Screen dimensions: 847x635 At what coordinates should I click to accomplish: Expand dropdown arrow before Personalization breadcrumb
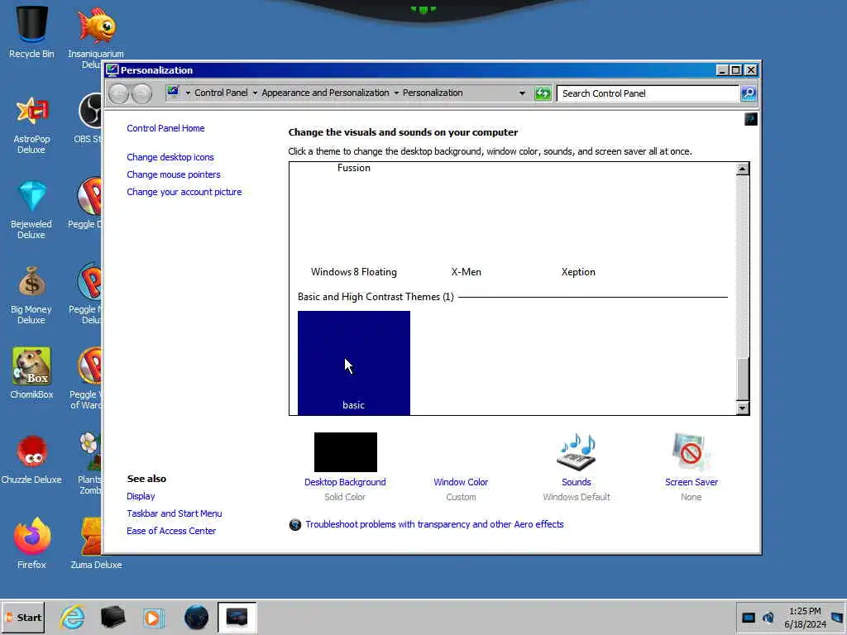click(x=396, y=93)
